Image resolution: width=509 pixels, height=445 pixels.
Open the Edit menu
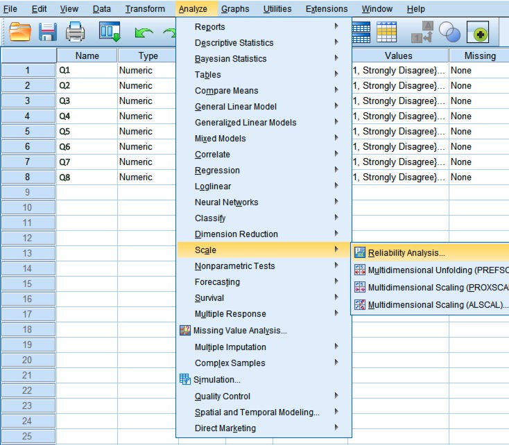(39, 9)
